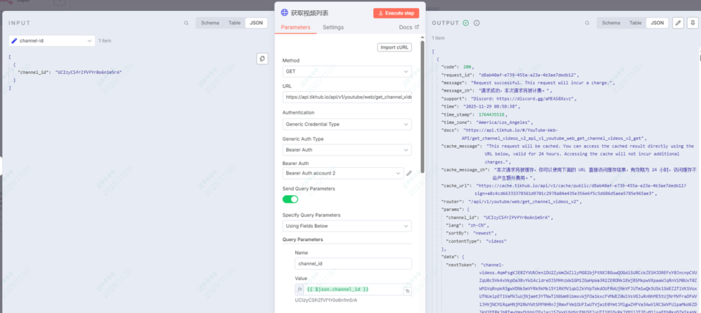Viewport: 701px width, 313px height.
Task: Open the channel-id node selector dropdown
Action: [x=51, y=40]
